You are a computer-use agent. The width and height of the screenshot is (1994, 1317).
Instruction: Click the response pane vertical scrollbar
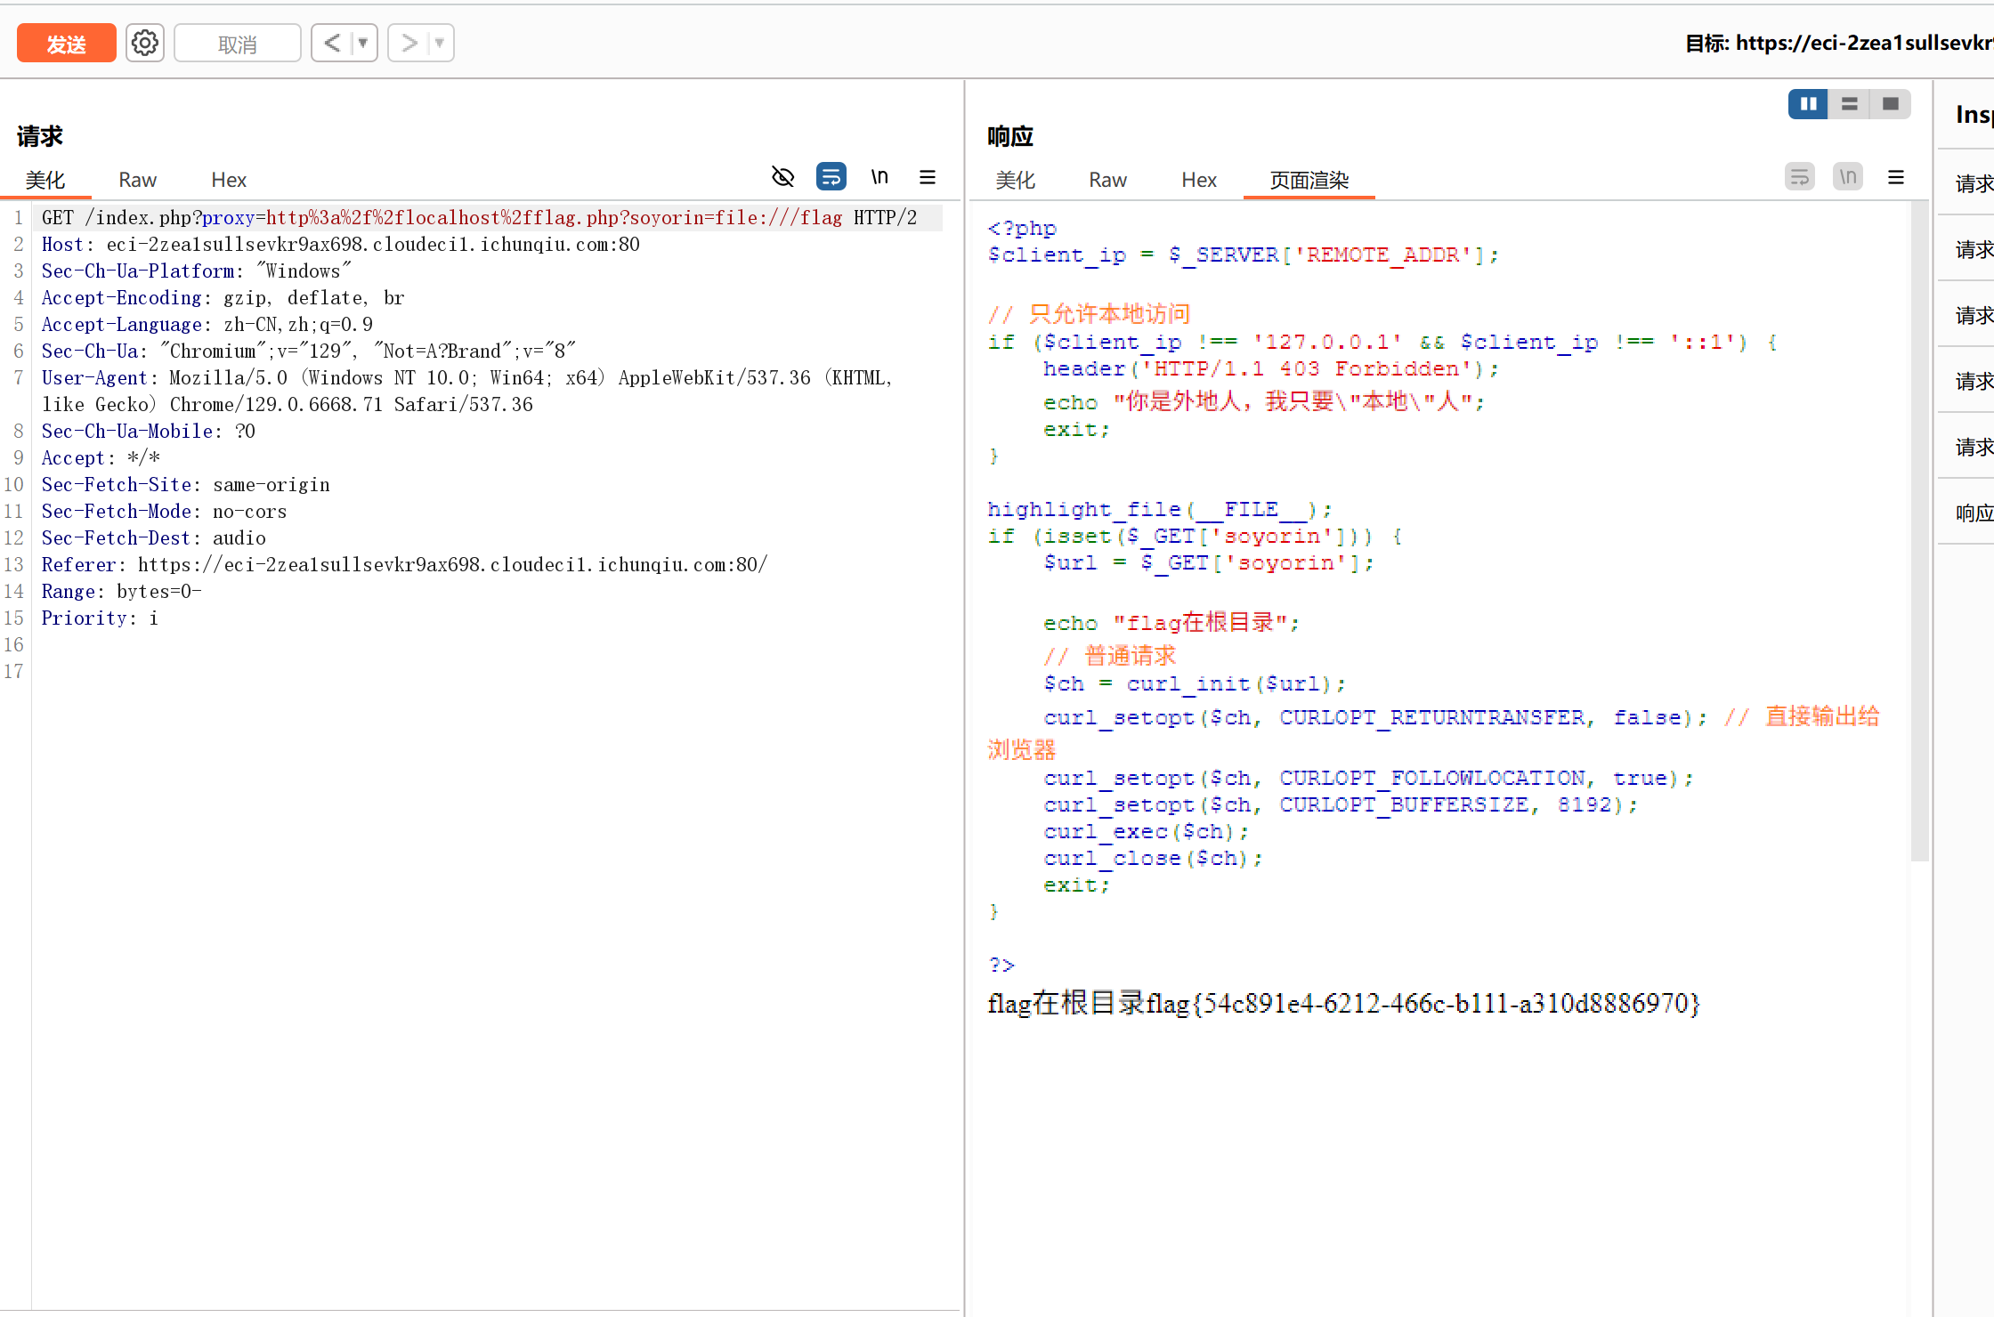coord(1918,534)
